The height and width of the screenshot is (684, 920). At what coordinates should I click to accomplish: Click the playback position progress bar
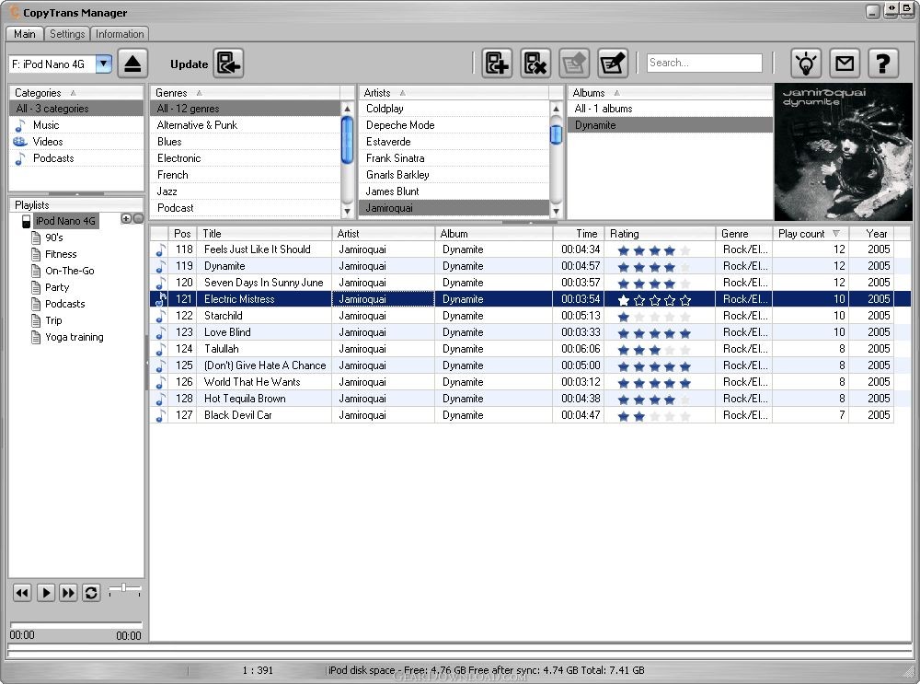(x=75, y=625)
